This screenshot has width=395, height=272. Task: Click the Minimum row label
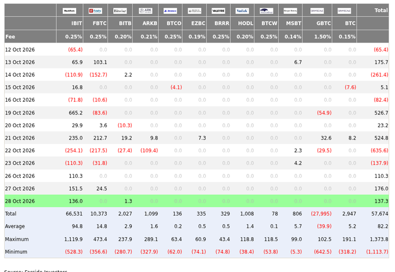(x=16, y=252)
